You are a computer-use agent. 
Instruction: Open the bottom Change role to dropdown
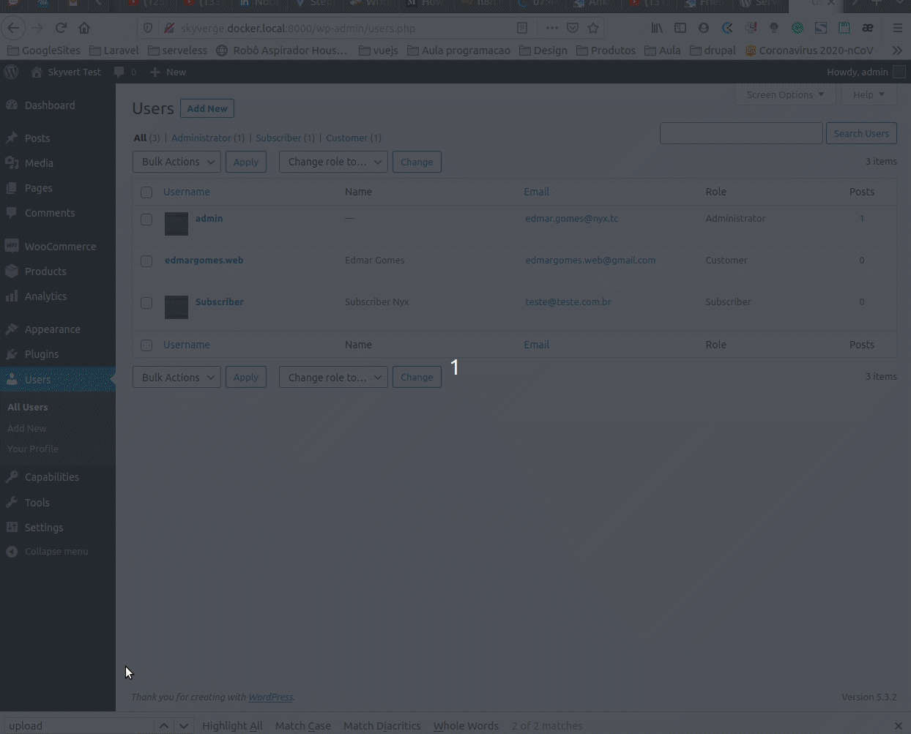click(333, 378)
